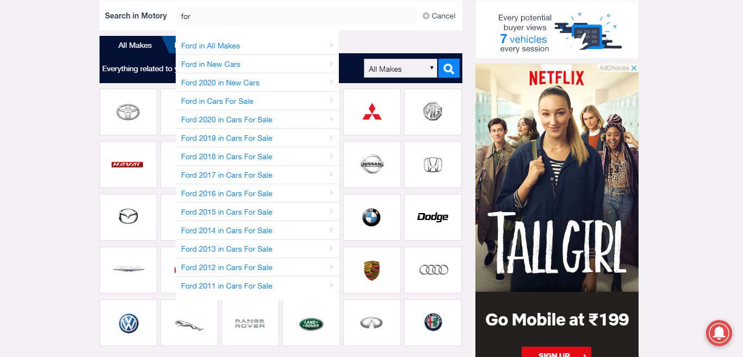This screenshot has height=357, width=743.
Task: Close the Netflix ad with the X
Action: (634, 68)
